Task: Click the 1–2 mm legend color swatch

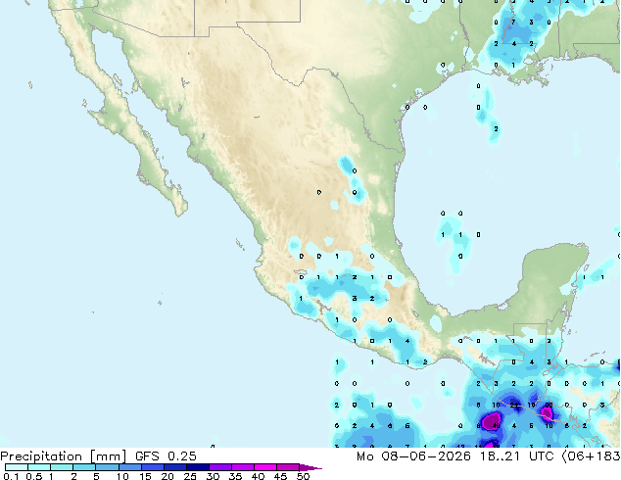Action: [x=62, y=467]
